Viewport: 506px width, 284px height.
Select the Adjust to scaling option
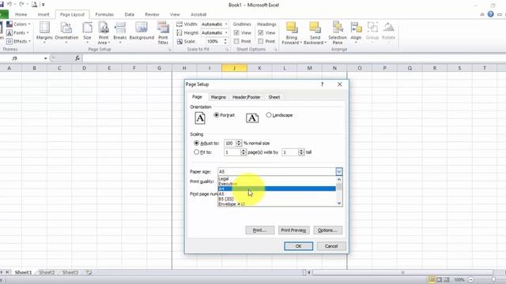tap(196, 143)
